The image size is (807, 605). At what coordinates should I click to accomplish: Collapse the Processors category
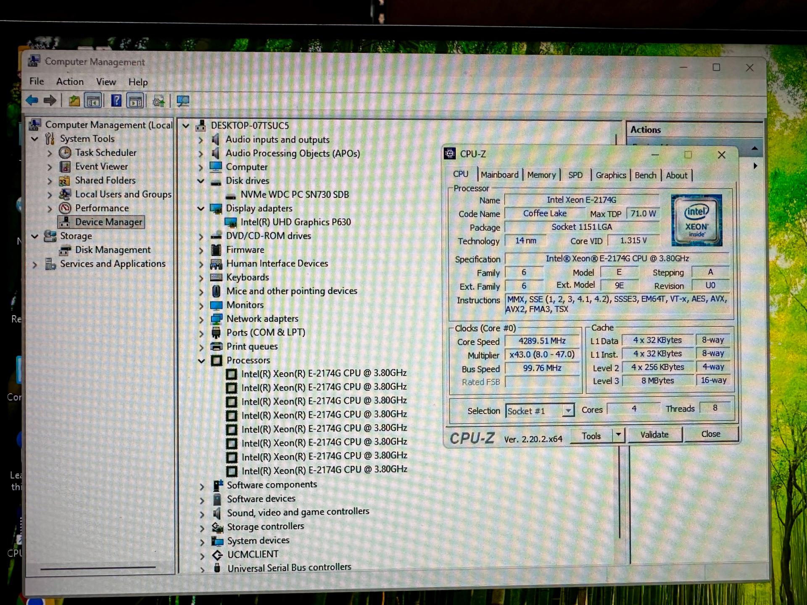[201, 360]
